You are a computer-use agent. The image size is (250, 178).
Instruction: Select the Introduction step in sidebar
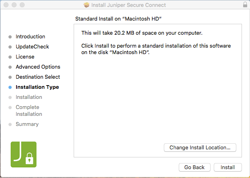(x=30, y=37)
